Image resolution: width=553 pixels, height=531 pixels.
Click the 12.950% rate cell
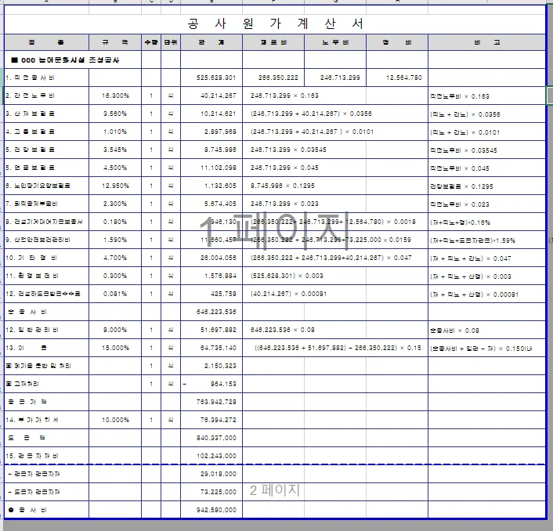[115, 186]
